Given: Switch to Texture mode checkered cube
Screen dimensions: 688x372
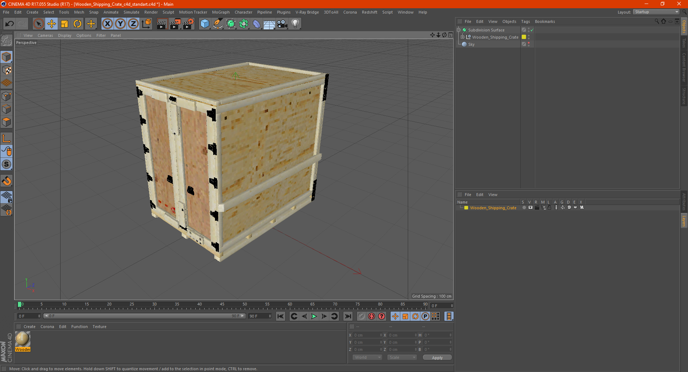Looking at the screenshot, I should point(7,70).
